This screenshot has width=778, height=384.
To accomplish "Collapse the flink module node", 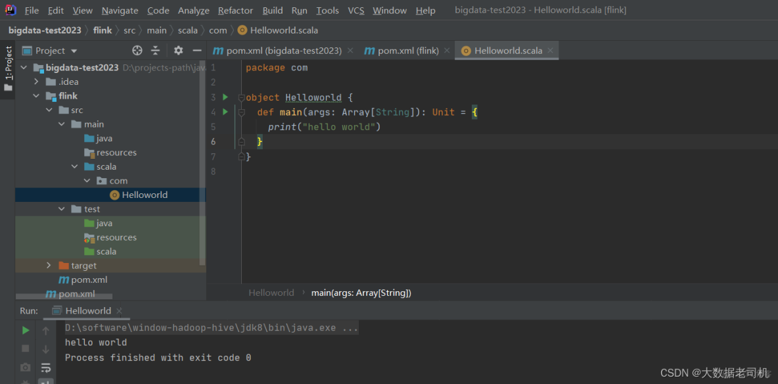I will click(x=37, y=96).
